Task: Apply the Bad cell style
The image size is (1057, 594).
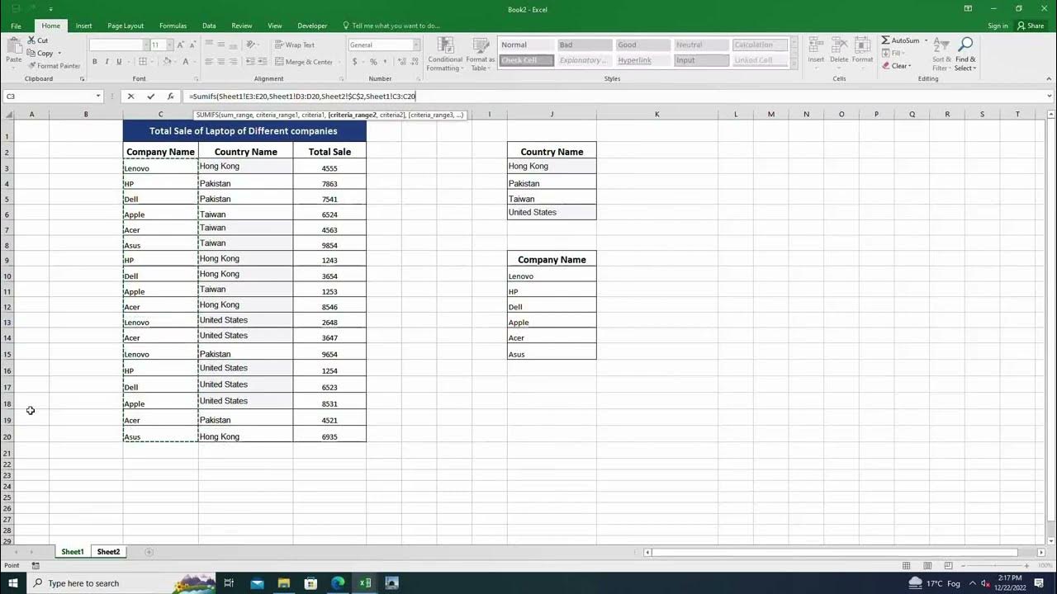Action: 585,45
